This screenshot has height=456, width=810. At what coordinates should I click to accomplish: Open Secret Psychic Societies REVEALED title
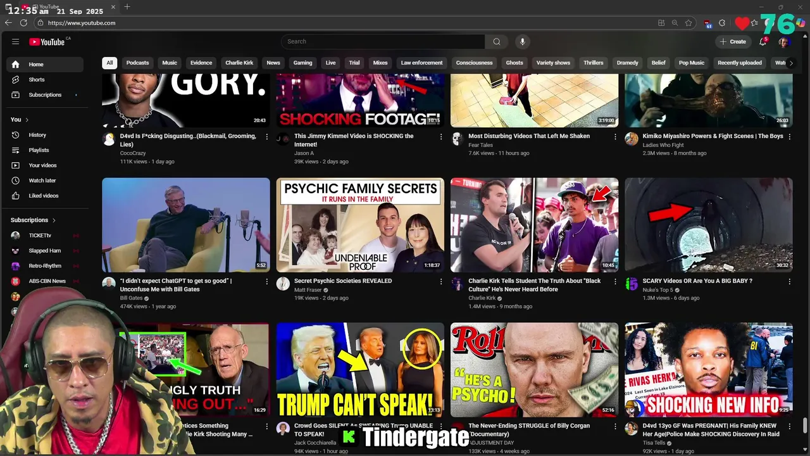[x=343, y=281]
